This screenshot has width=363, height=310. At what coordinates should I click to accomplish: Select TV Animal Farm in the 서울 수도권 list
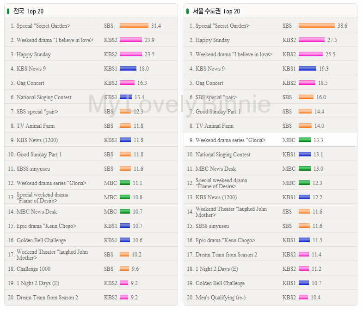[x=215, y=126]
